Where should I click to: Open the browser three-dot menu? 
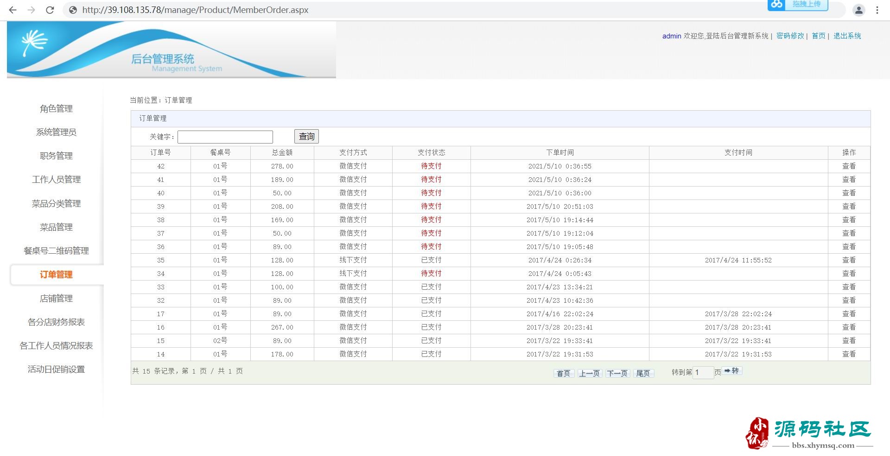877,10
